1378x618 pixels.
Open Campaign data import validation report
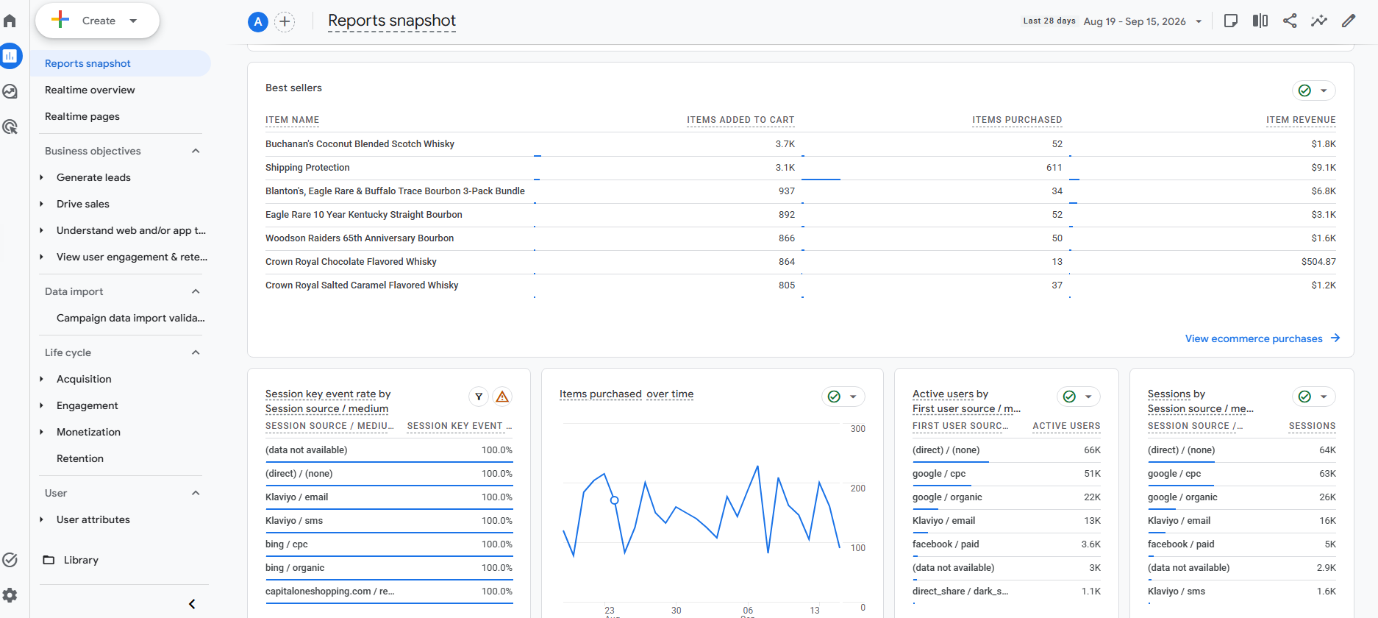pos(131,318)
